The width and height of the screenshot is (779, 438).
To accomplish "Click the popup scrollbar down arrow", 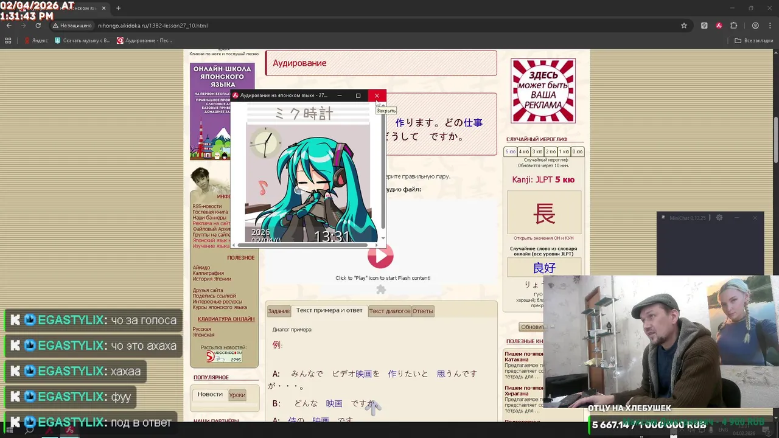I will 383,238.
